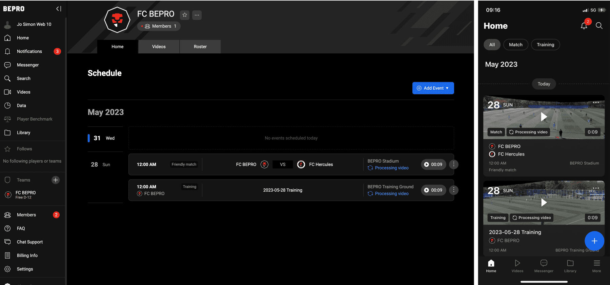Select the Training filter chip in mobile view

click(x=546, y=45)
